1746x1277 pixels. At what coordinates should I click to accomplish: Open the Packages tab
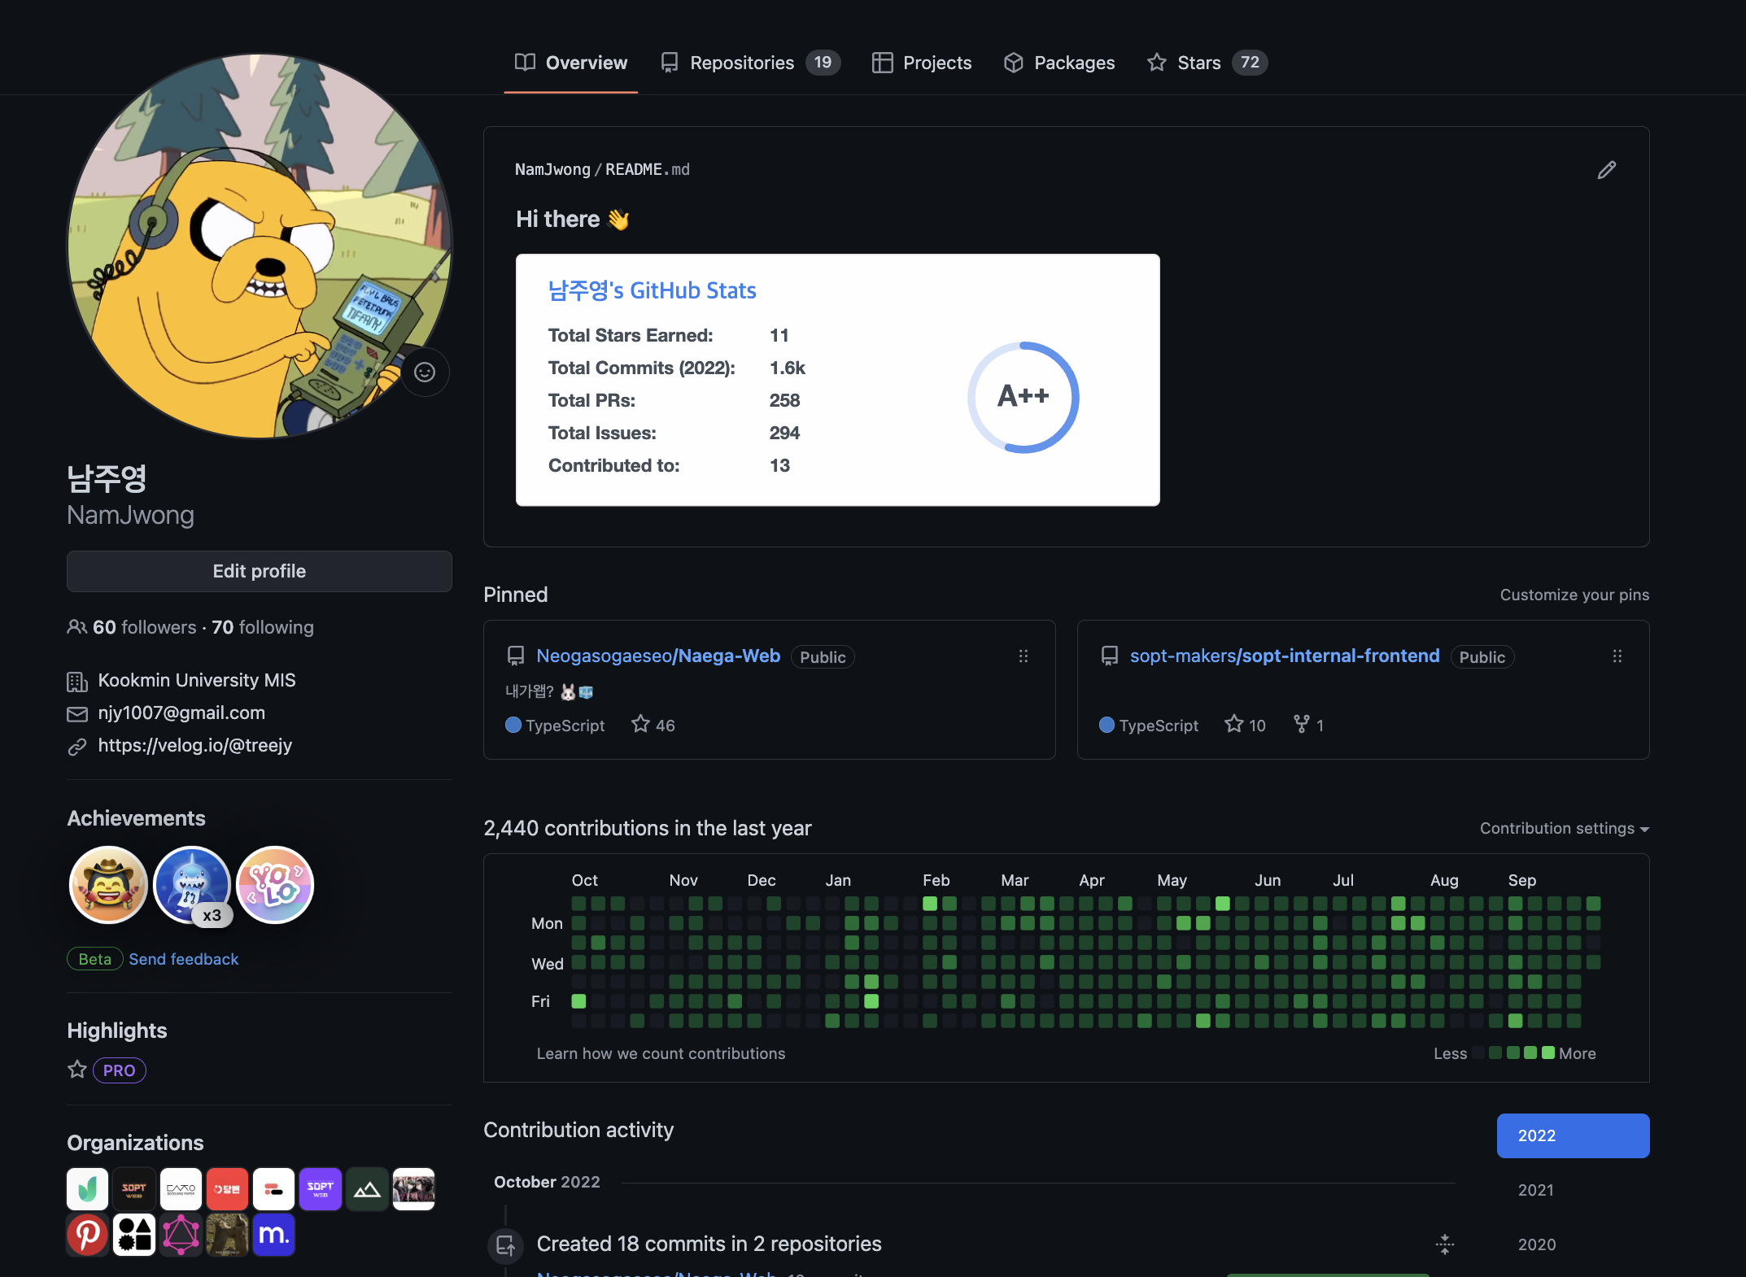(1059, 63)
